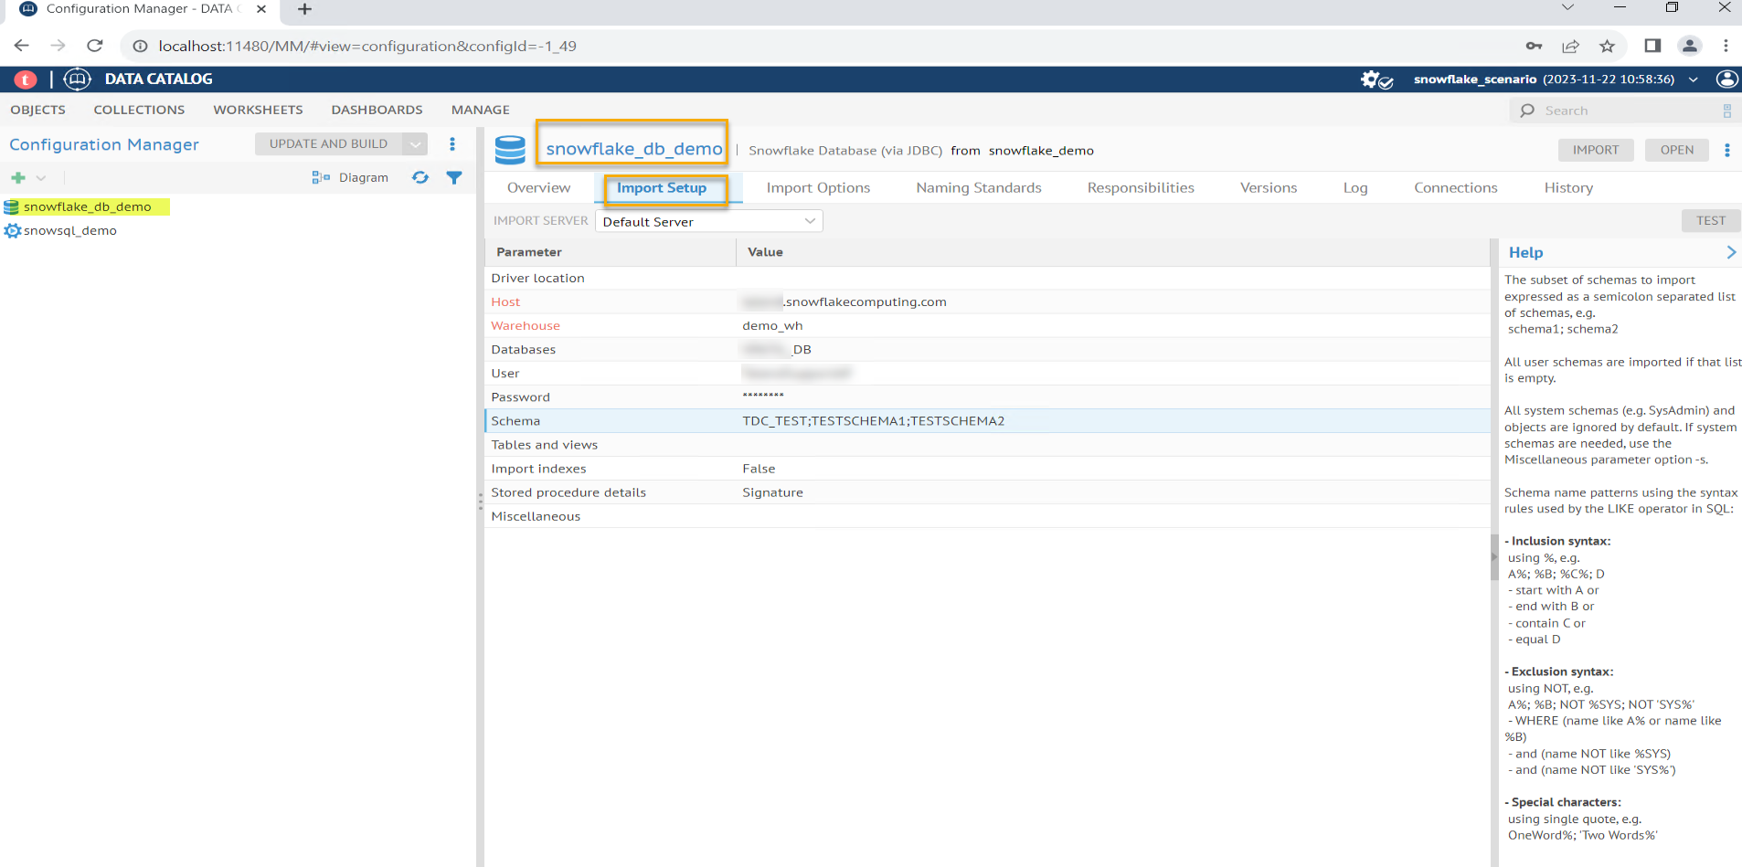Collapse the Help panel using chevron
1742x867 pixels.
coord(1730,253)
